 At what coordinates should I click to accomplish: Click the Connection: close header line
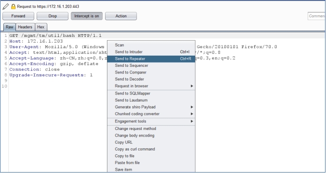[35, 69]
